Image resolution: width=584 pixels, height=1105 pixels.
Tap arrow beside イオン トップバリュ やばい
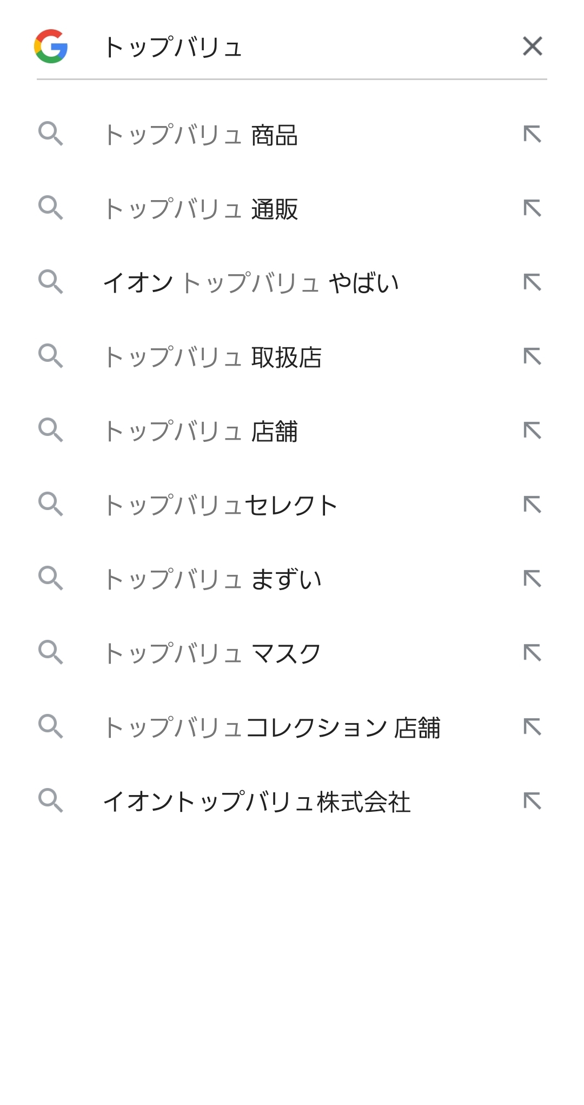pyautogui.click(x=532, y=282)
